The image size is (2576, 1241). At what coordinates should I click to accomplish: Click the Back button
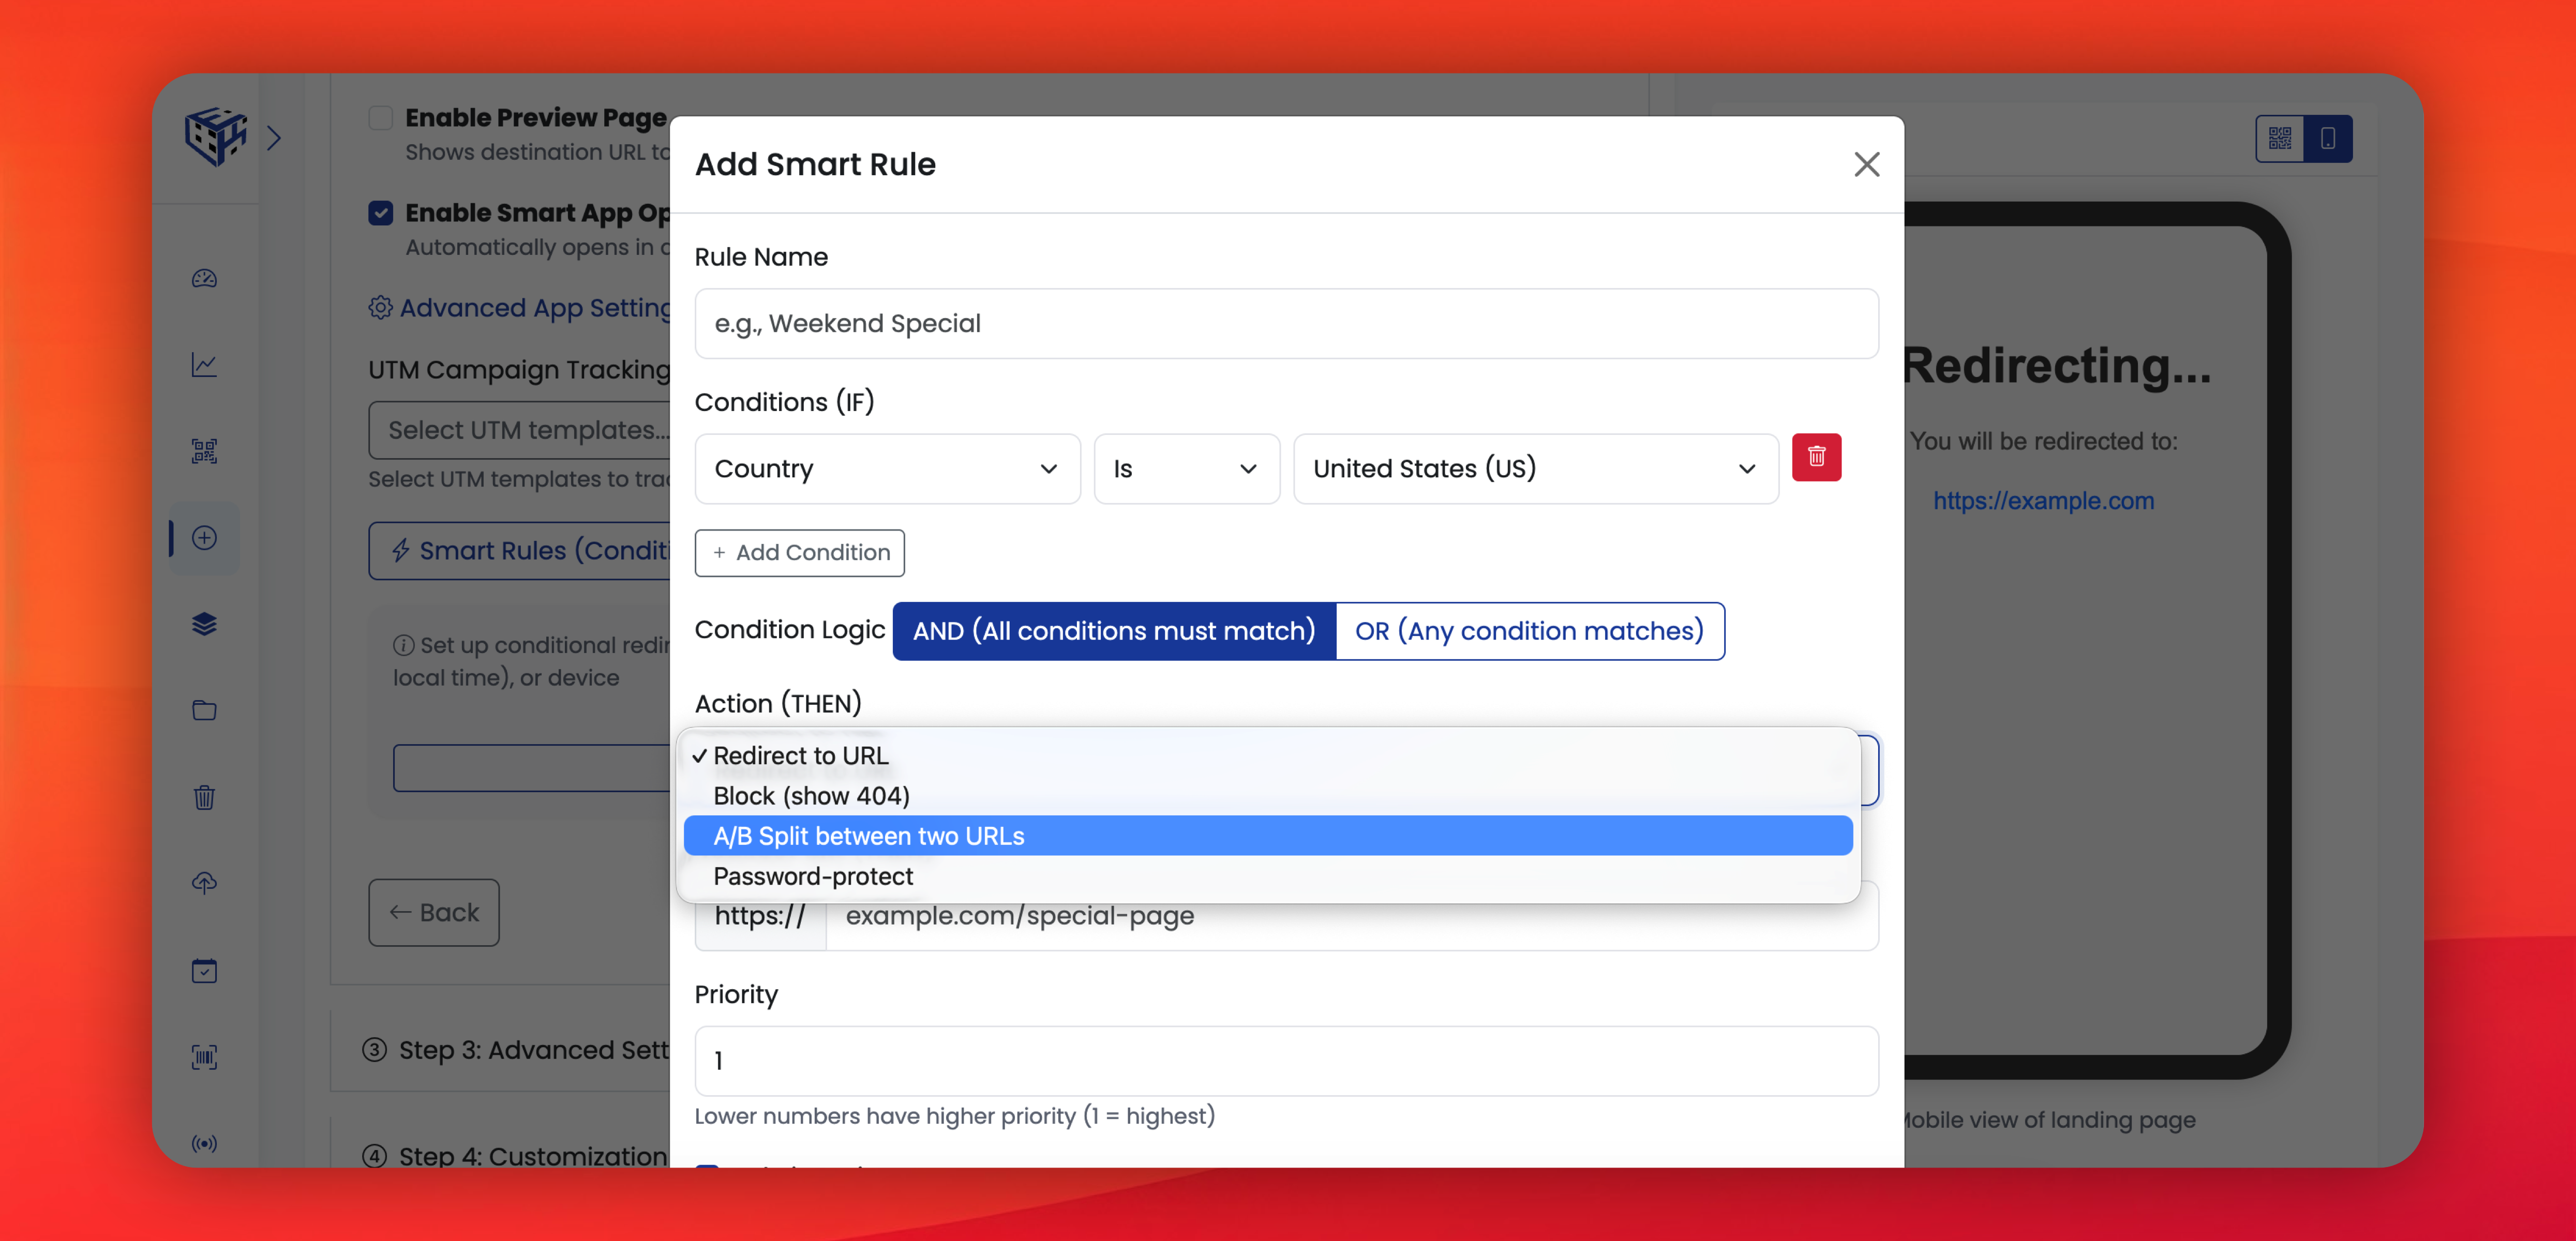(433, 912)
